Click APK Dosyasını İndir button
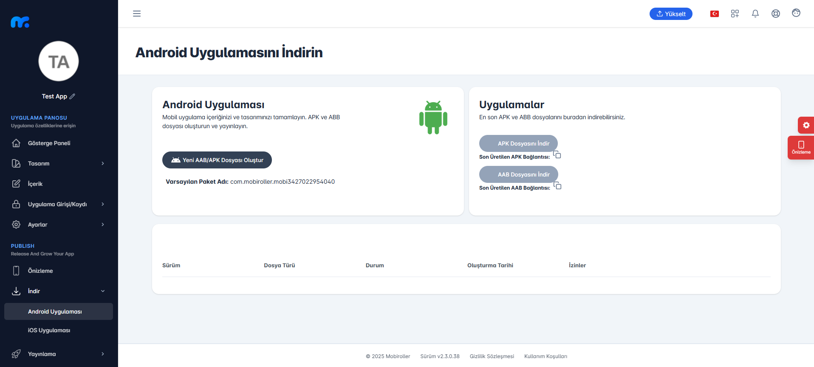 click(518, 143)
